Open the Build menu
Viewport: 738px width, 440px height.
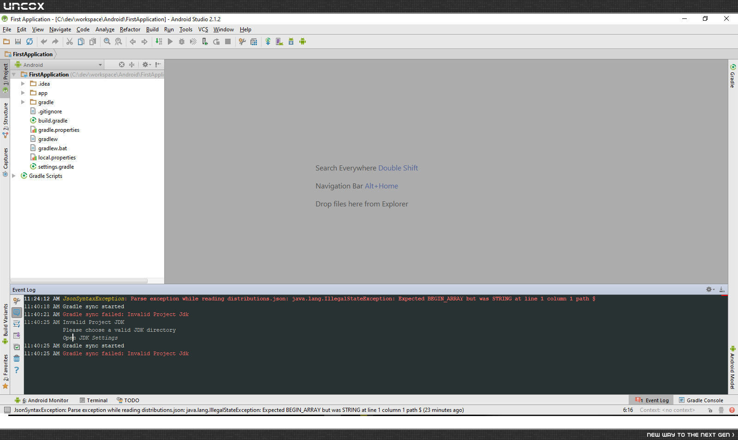click(152, 29)
